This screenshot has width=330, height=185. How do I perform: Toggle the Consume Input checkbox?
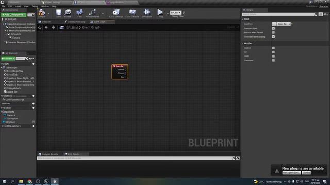[273, 29]
